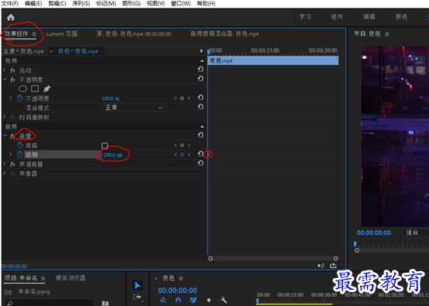Add keyframe for 级别 parameter
429x306 pixels.
tap(182, 155)
